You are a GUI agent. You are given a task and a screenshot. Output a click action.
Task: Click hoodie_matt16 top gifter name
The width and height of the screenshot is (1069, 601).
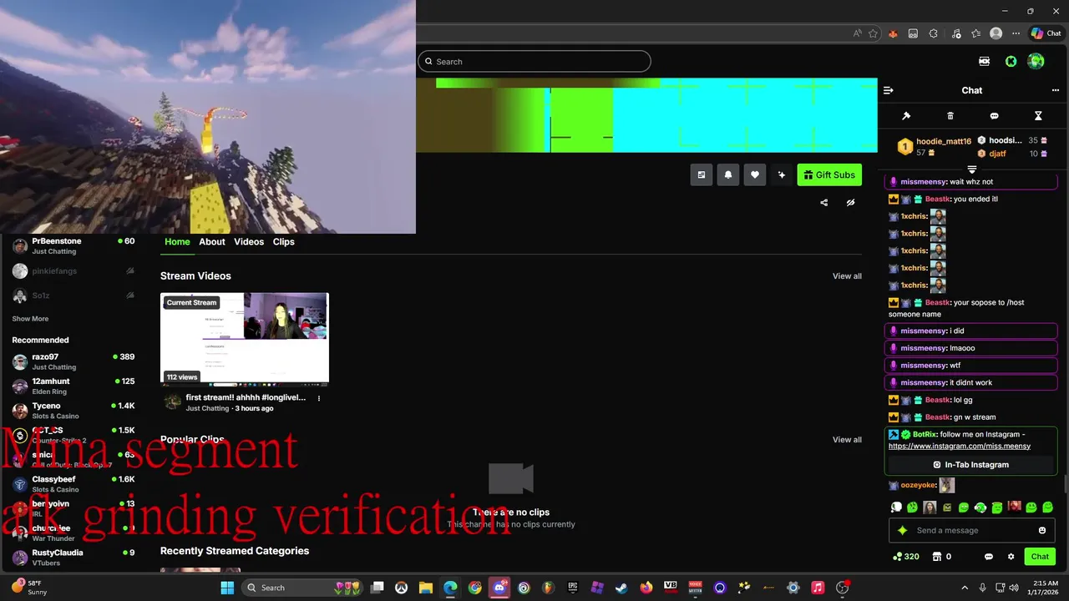pyautogui.click(x=944, y=142)
